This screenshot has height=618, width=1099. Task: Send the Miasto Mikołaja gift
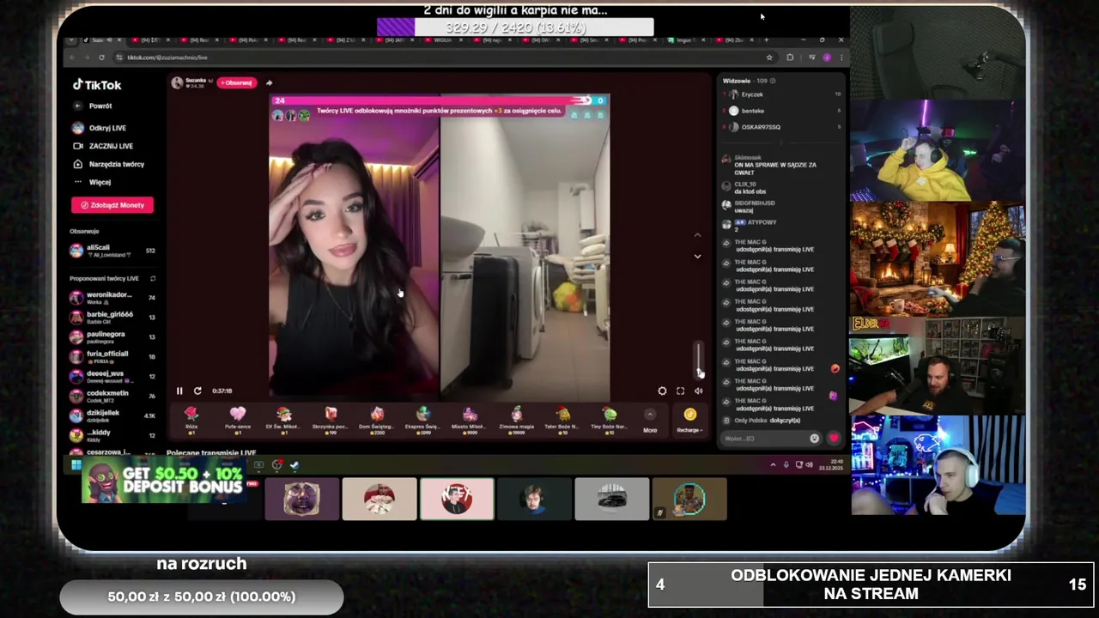(x=470, y=420)
